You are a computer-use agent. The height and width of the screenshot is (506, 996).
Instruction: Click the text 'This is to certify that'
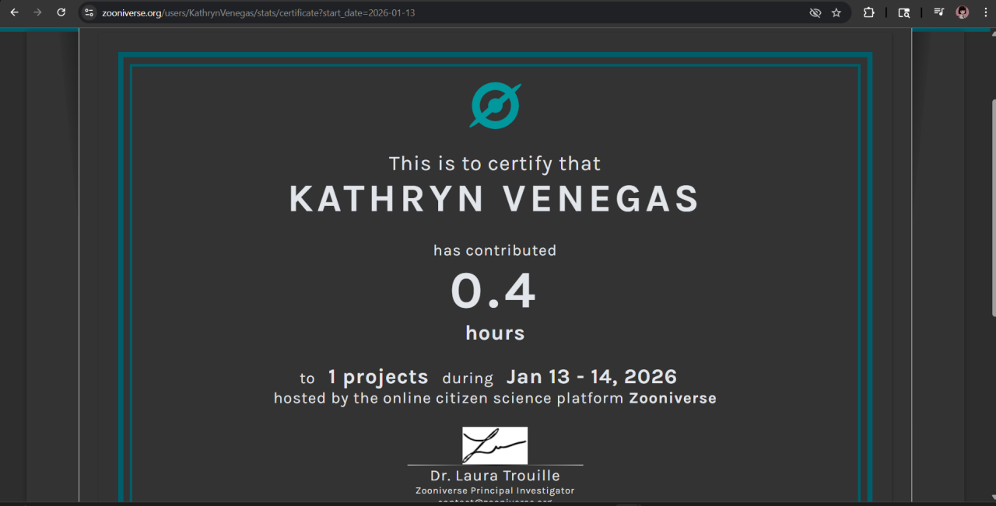495,164
